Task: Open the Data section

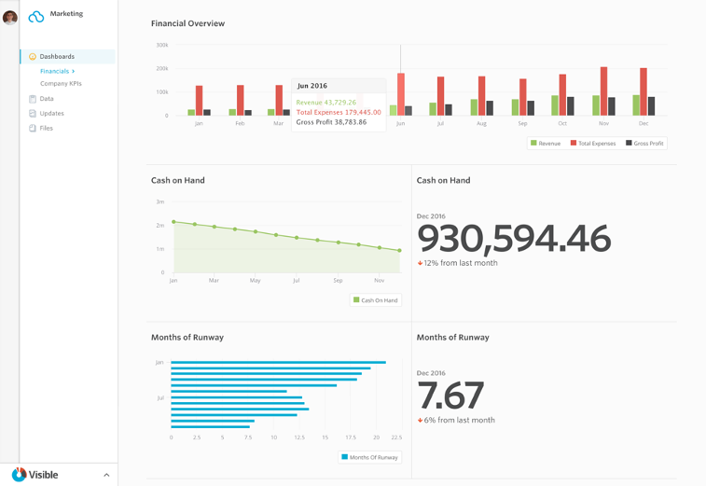Action: pyautogui.click(x=47, y=99)
